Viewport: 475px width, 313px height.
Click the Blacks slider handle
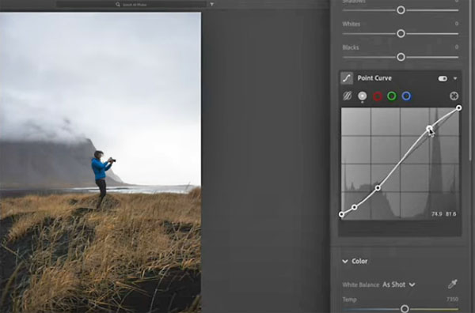(x=401, y=57)
